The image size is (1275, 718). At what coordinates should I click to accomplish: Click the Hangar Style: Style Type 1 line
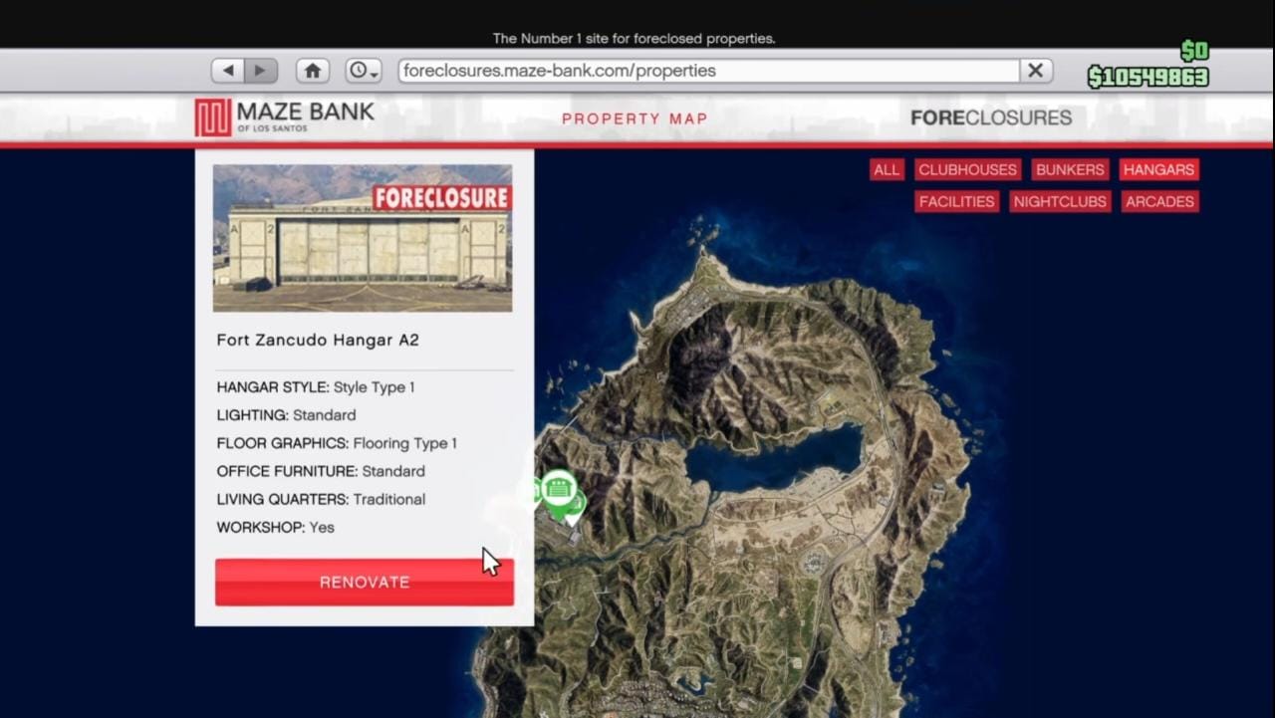coord(316,387)
